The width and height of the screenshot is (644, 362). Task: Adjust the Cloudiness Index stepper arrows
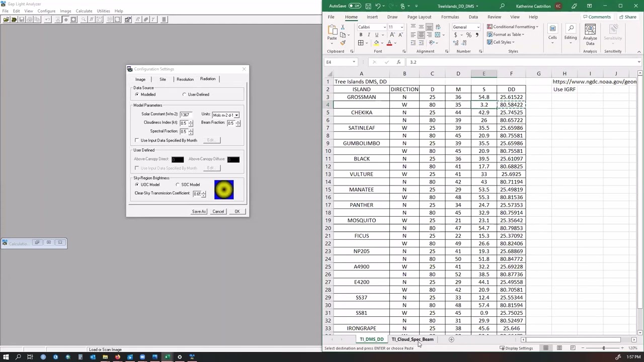pyautogui.click(x=191, y=123)
